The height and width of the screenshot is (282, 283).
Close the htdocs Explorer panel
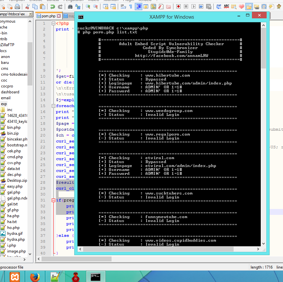point(30,14)
